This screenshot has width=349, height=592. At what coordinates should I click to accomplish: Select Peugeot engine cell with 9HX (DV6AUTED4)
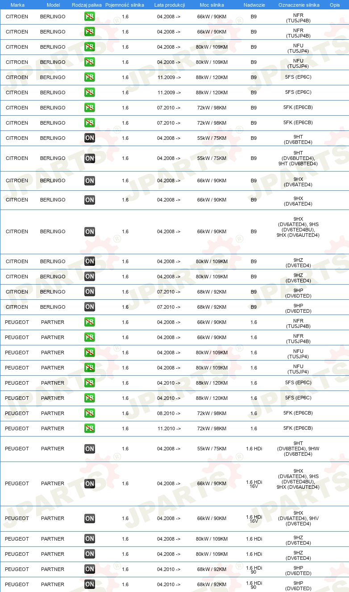click(298, 479)
